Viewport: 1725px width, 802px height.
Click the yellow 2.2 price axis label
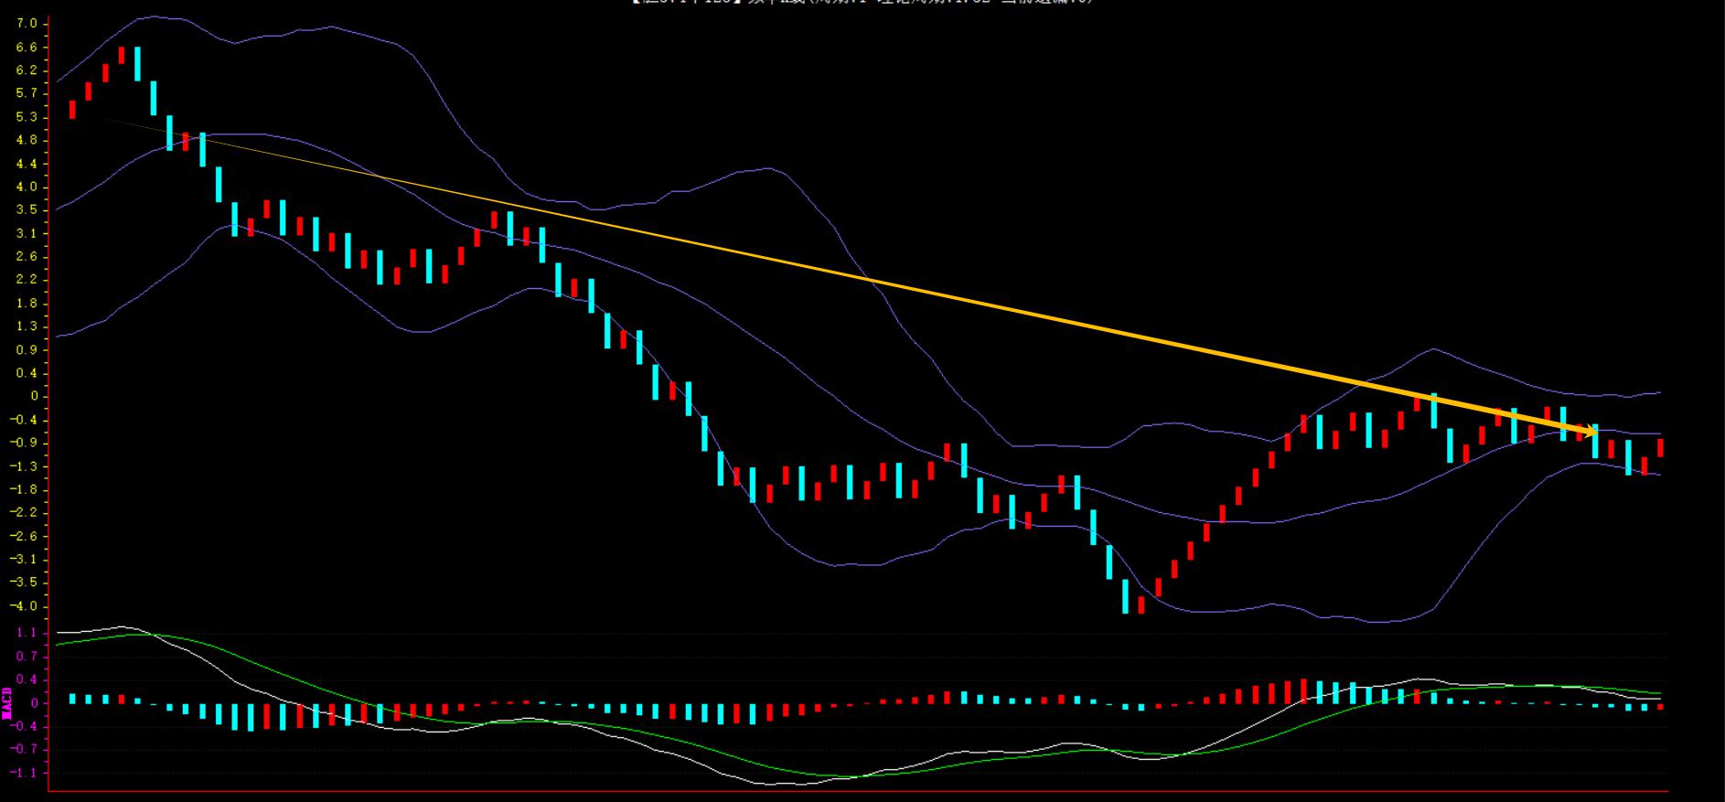(x=27, y=280)
